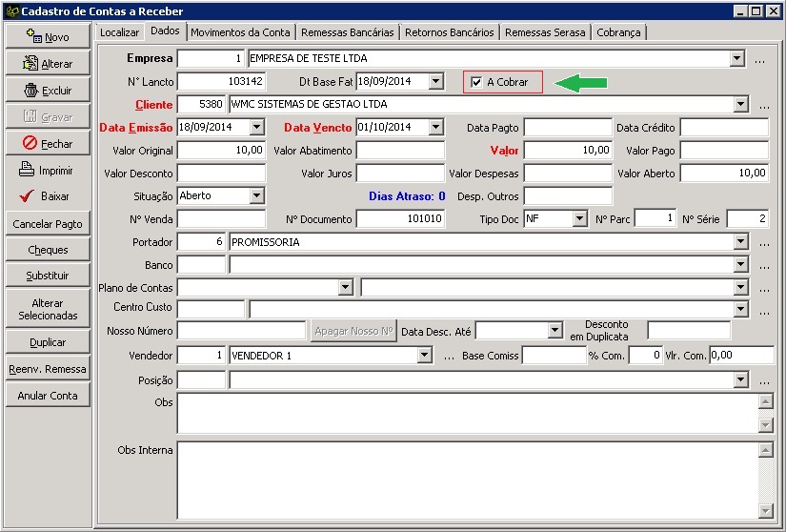This screenshot has height=532, width=786.
Task: Open the Tipo Doc dropdown list
Action: point(580,219)
